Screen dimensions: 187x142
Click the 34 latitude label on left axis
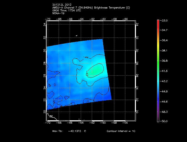pyautogui.click(x=45, y=25)
